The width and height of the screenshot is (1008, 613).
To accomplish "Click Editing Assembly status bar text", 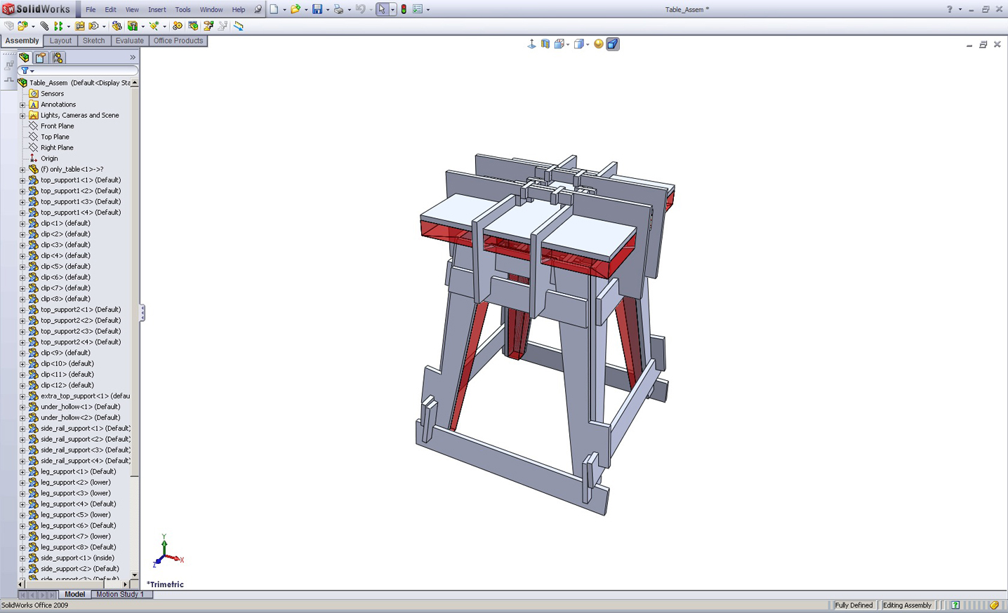I will [x=907, y=605].
